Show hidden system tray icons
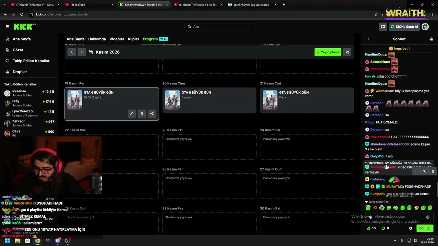This screenshot has height=246, width=438. (x=395, y=241)
